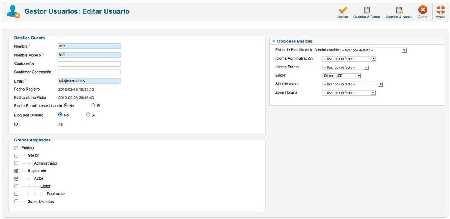Check the Gestor group checkbox
Screen dimensions: 450x219
[x=16, y=155]
